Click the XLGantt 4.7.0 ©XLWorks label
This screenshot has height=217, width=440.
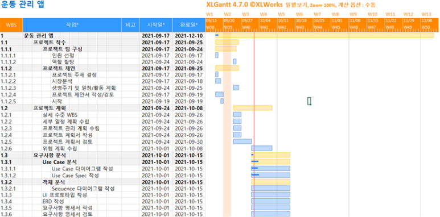244,5
